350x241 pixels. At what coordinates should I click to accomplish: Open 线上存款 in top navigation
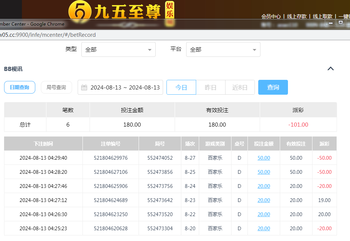click(296, 16)
